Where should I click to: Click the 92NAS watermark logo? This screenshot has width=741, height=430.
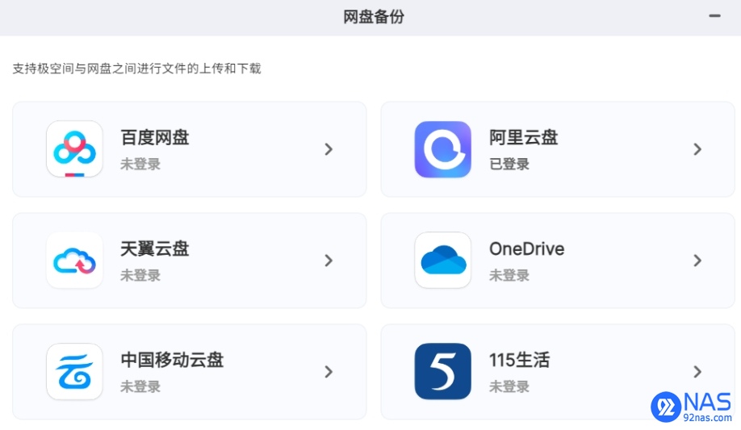[x=692, y=407]
